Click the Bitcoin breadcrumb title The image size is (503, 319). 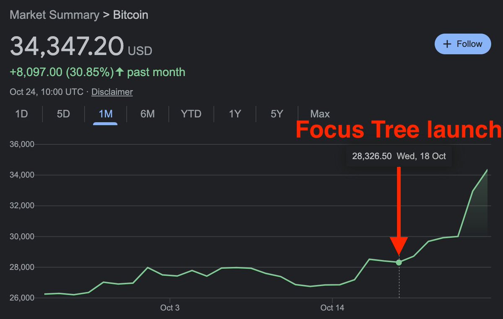[x=131, y=15]
